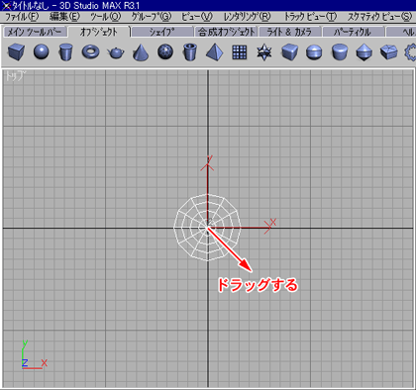Choose the Cylinder primitive icon
The image size is (416, 390).
65,52
